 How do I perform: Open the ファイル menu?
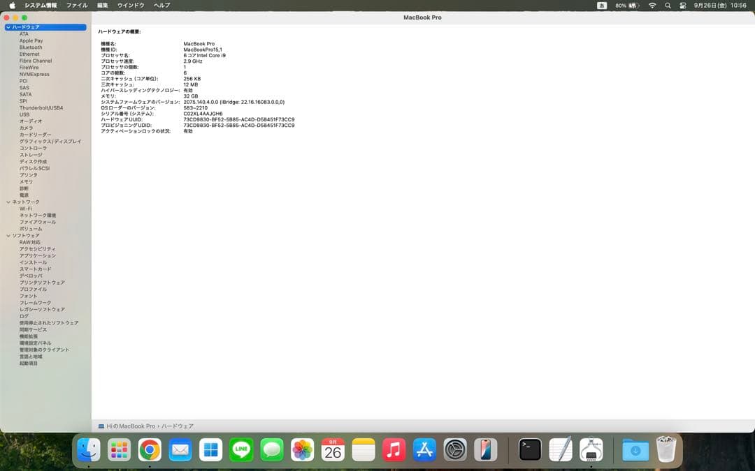[77, 5]
